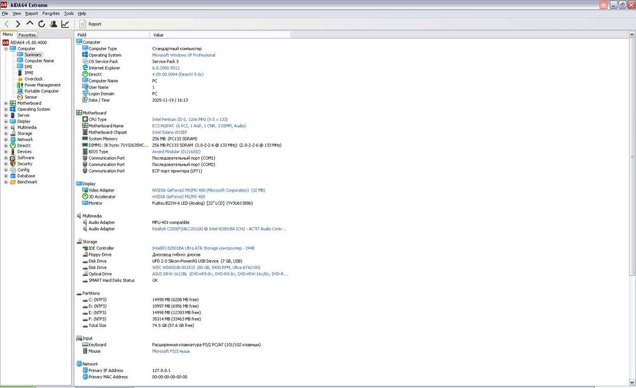Select the Security tree item

pyautogui.click(x=24, y=163)
